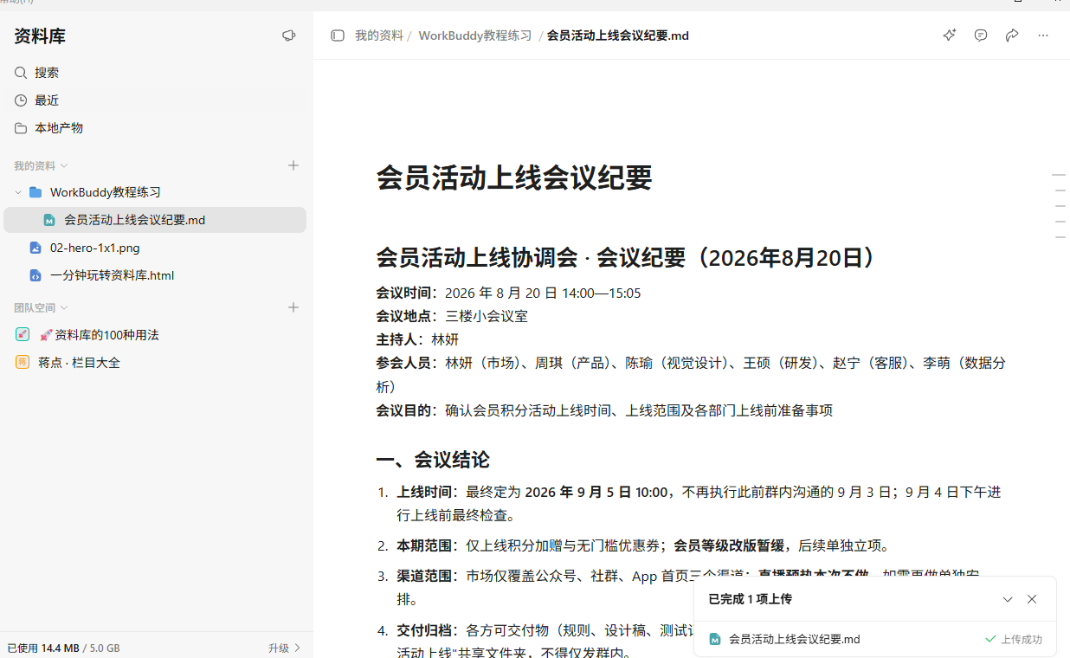Collapse the WorkBuddy教程练习 folder arrow

pos(18,192)
